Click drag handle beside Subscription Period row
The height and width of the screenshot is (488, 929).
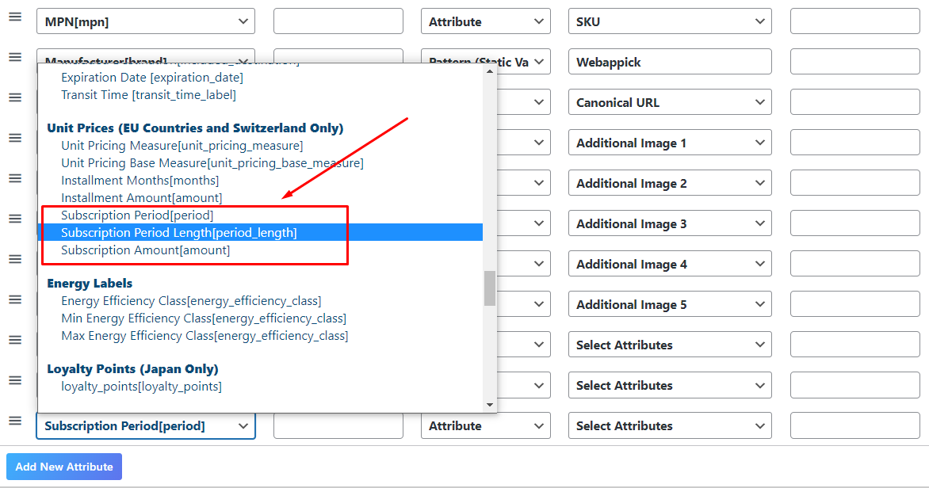pyautogui.click(x=15, y=421)
